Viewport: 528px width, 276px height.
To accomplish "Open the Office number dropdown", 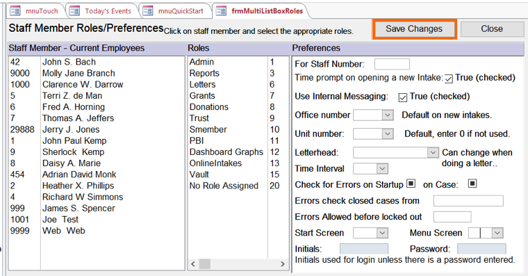I will [388, 115].
